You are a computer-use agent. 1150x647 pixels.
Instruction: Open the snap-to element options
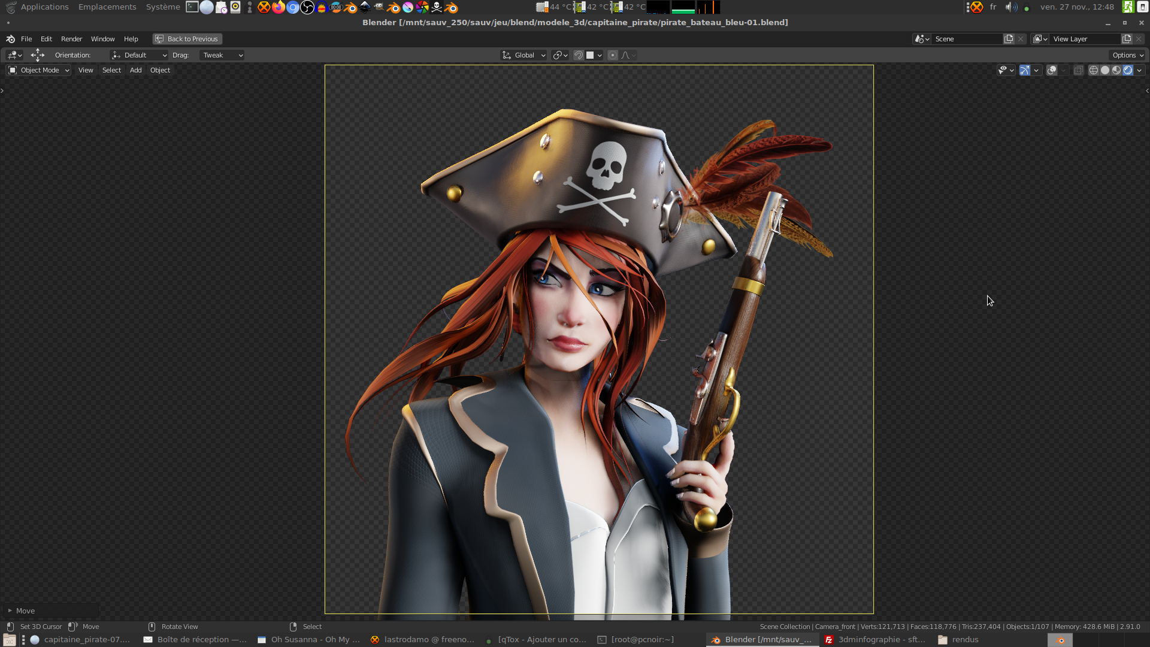(594, 55)
